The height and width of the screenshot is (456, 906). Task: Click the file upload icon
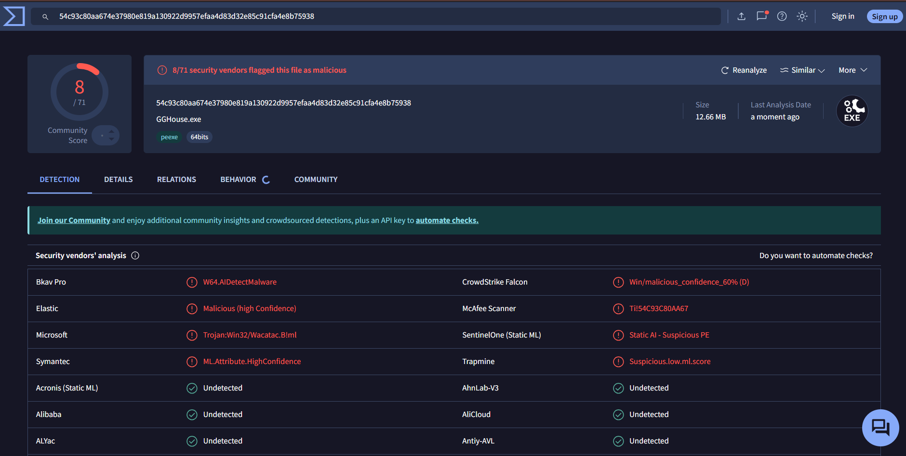[x=741, y=16]
